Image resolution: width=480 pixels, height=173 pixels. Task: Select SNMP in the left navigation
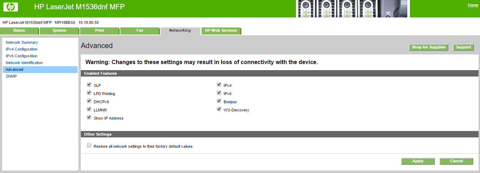pos(11,76)
